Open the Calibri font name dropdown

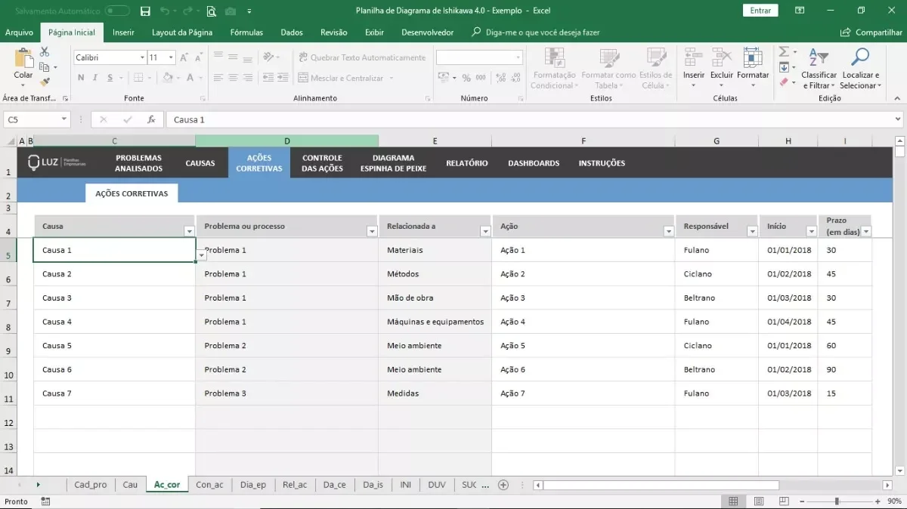point(142,57)
